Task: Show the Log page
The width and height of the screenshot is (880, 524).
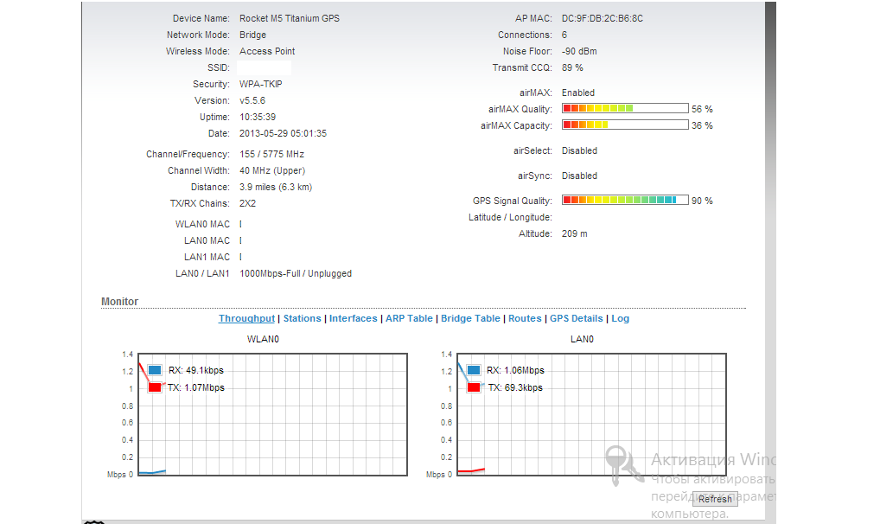Action: 620,319
